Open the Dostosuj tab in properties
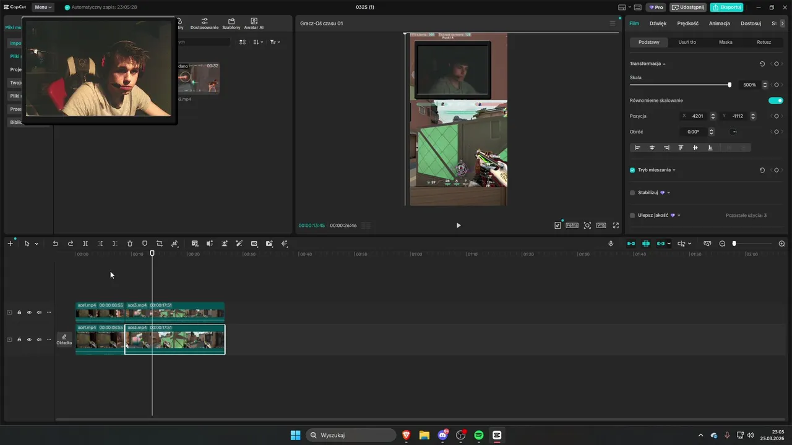 751,23
